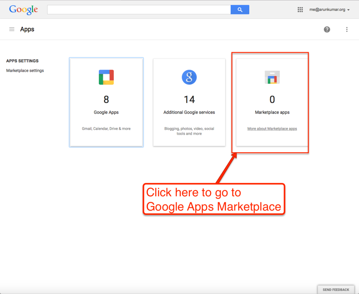Click 'Gmail, Calendar, Drive & more' text
The width and height of the screenshot is (359, 294).
(106, 129)
